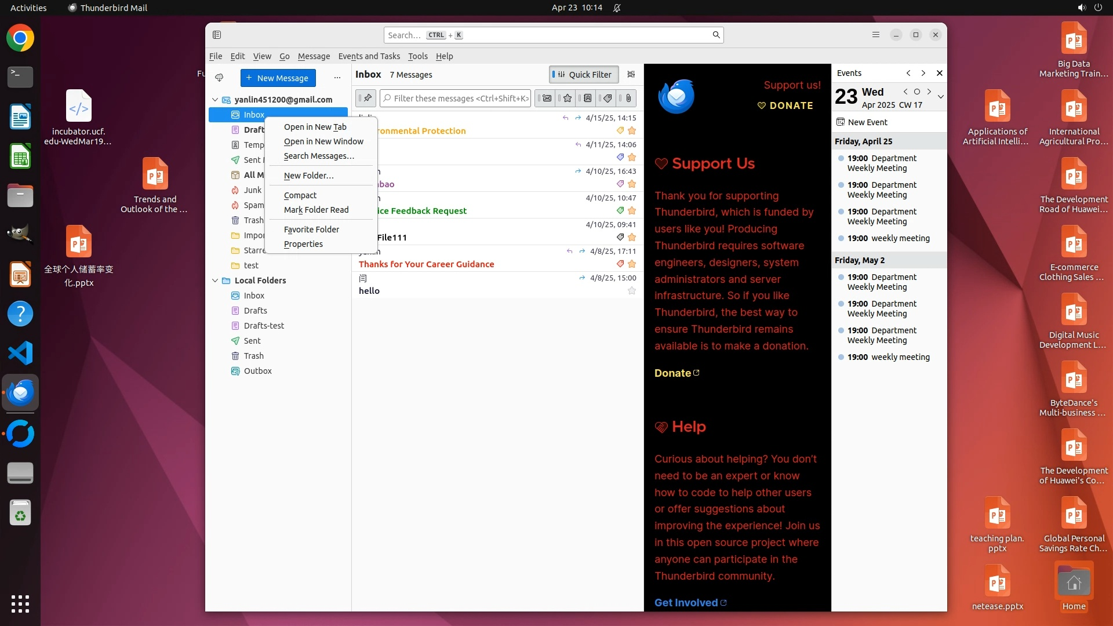Choose Compact from the context menu
Screen dimensions: 1113x626
[300, 195]
